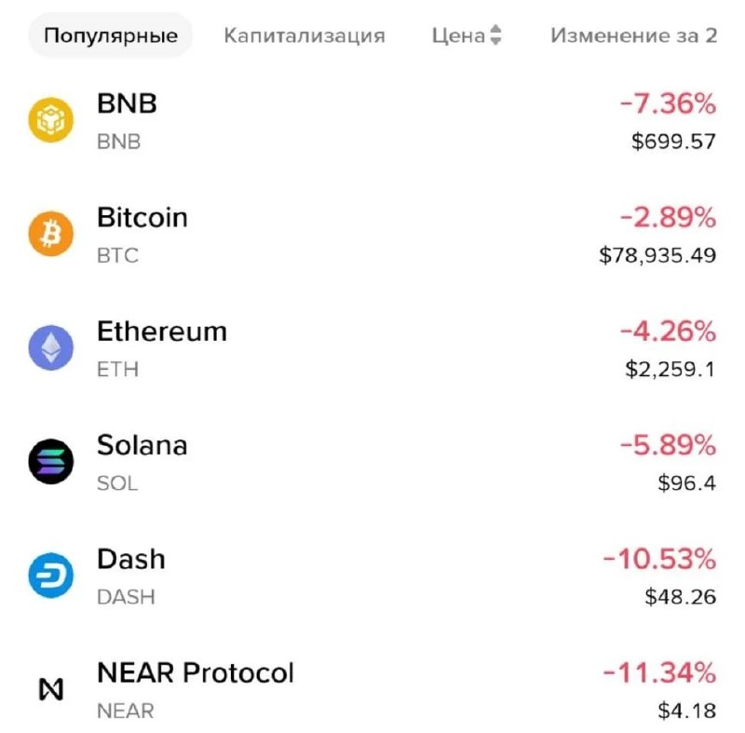
Task: Click the BNB price $699.57
Action: pyautogui.click(x=673, y=142)
